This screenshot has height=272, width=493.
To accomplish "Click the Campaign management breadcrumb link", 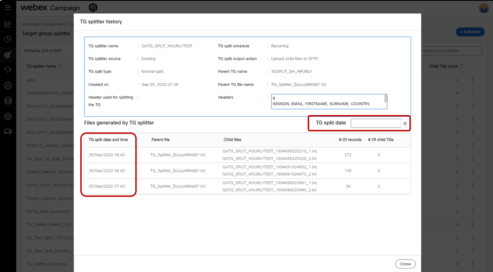I will pyautogui.click(x=44, y=24).
